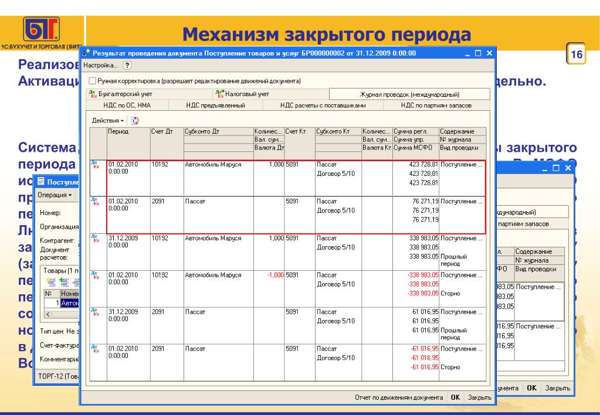
Task: Click the OK button in the front window
Action: (455, 397)
